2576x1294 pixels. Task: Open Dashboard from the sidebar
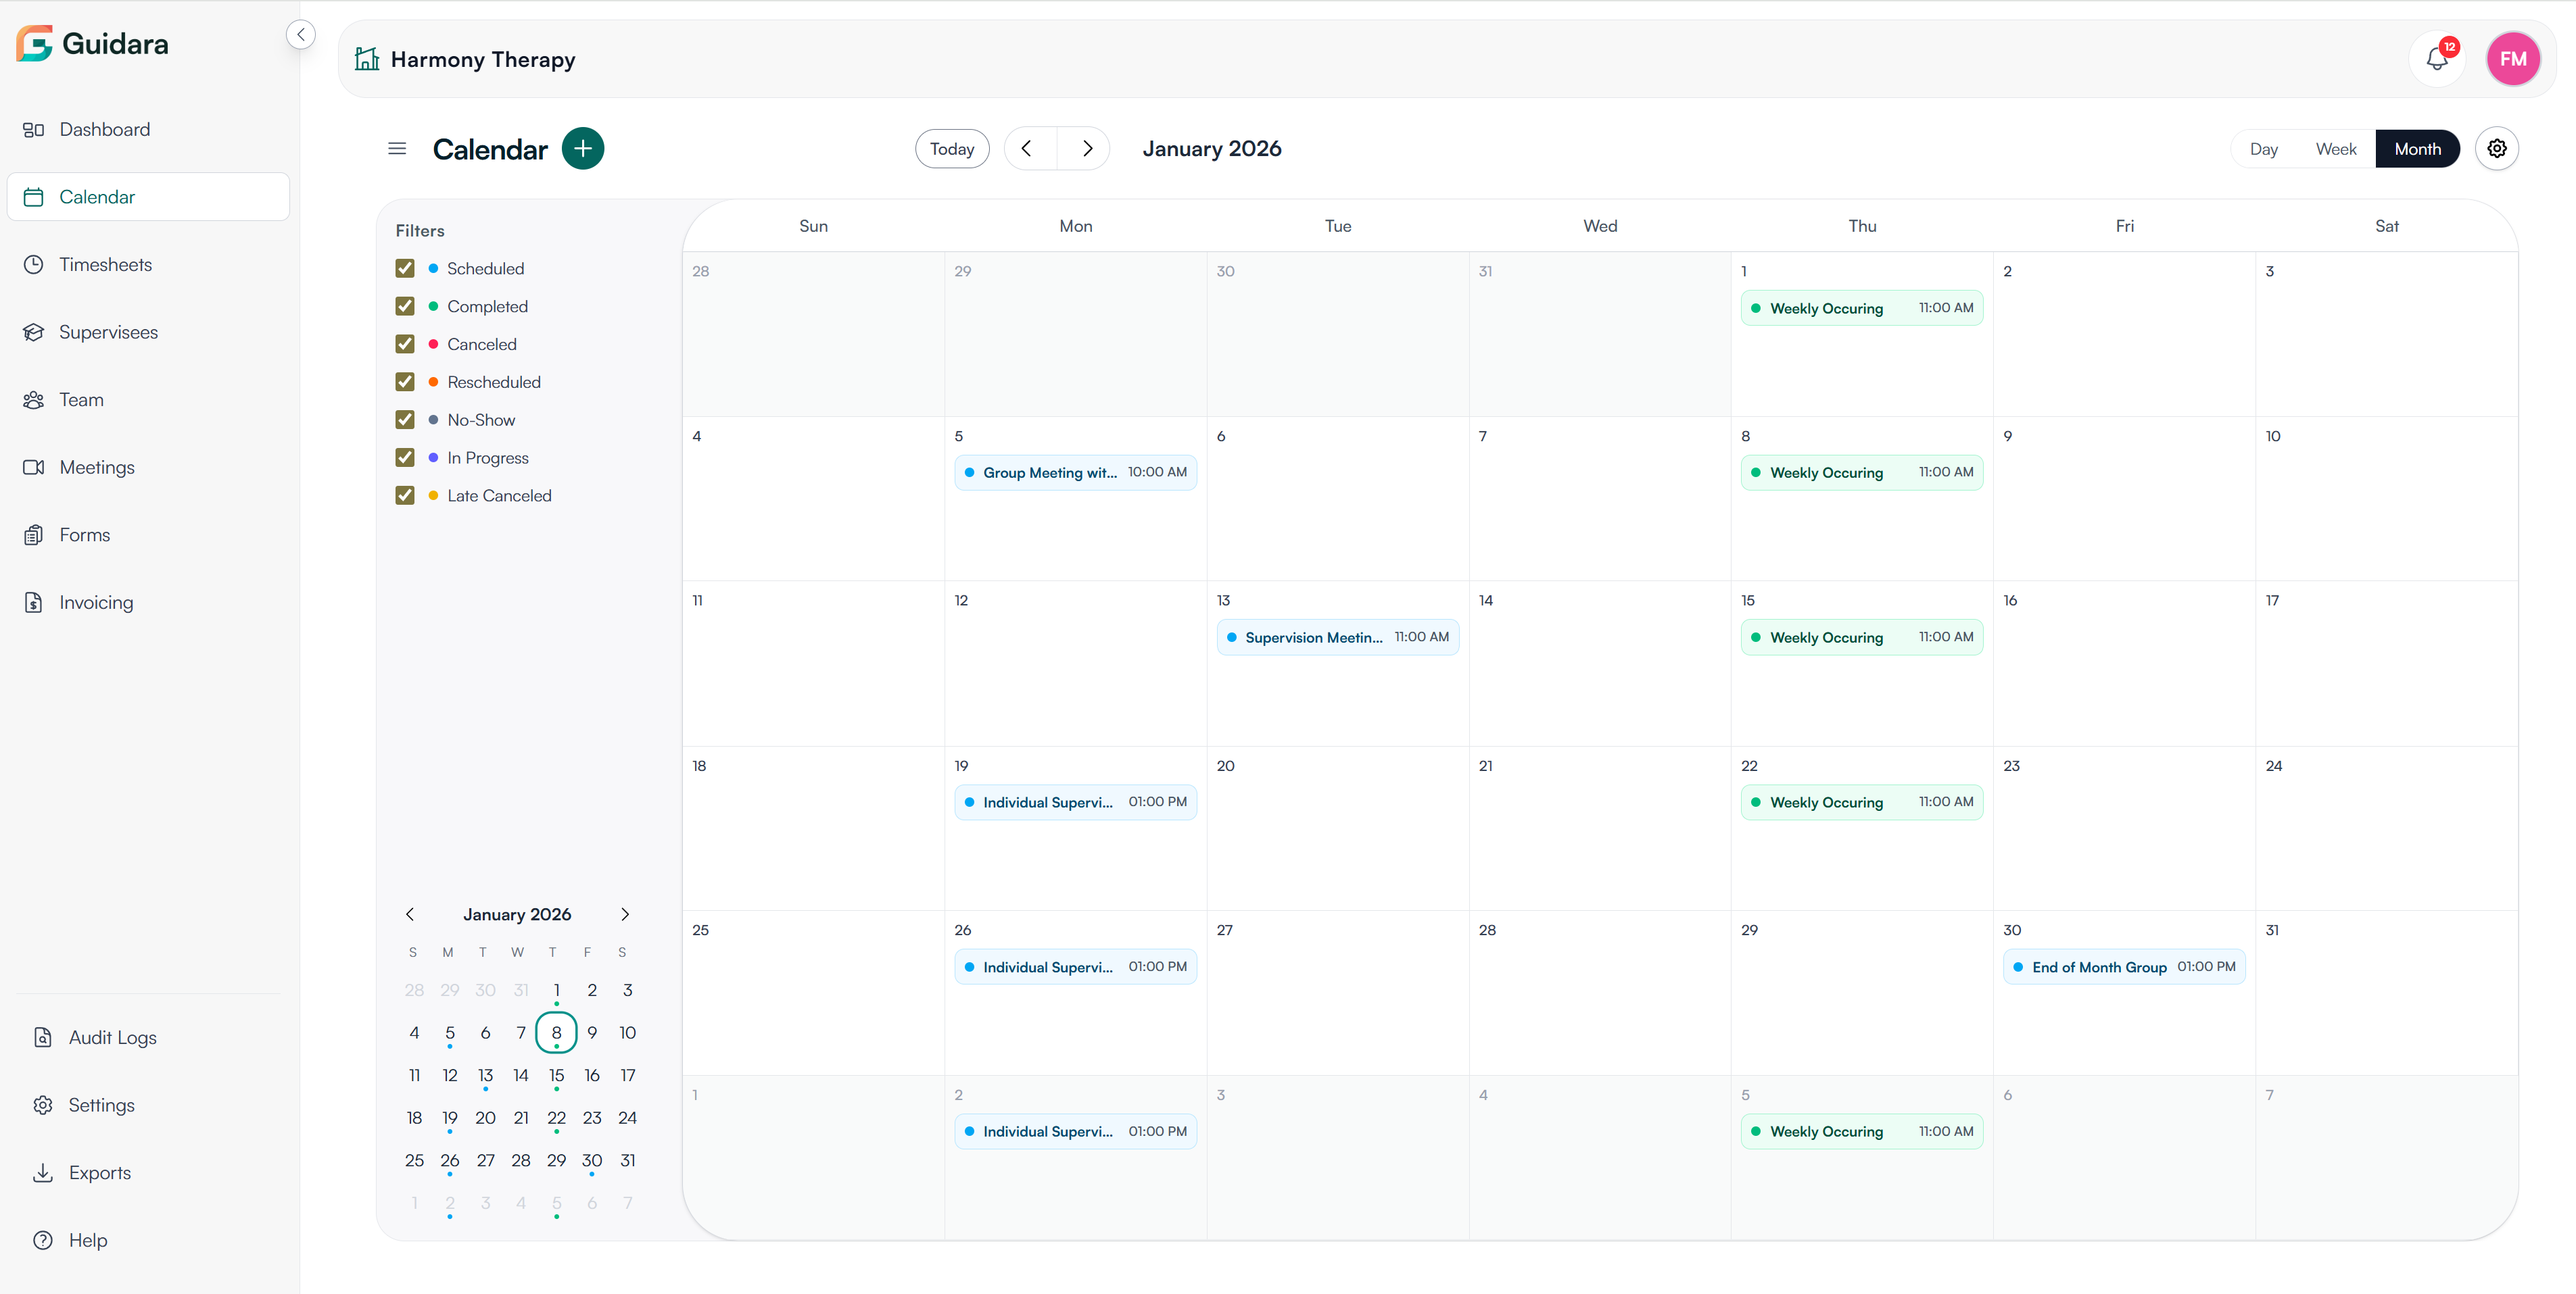click(x=148, y=129)
